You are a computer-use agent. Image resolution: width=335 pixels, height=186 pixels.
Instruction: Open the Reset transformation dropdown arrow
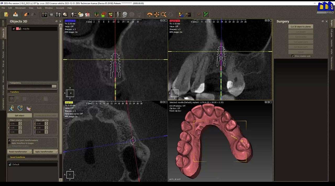pyautogui.click(x=30, y=152)
